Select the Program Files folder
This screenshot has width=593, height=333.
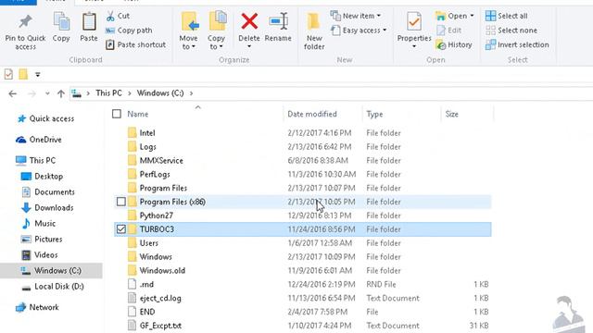pyautogui.click(x=163, y=188)
